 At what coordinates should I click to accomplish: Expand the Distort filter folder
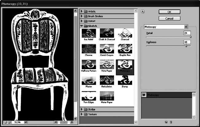pos(81,21)
